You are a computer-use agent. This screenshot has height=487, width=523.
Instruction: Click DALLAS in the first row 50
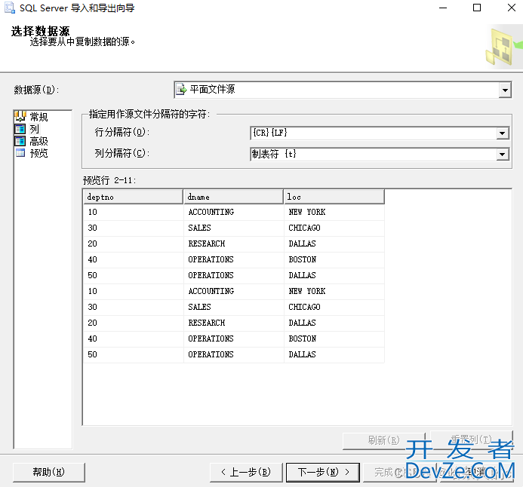[x=334, y=275]
